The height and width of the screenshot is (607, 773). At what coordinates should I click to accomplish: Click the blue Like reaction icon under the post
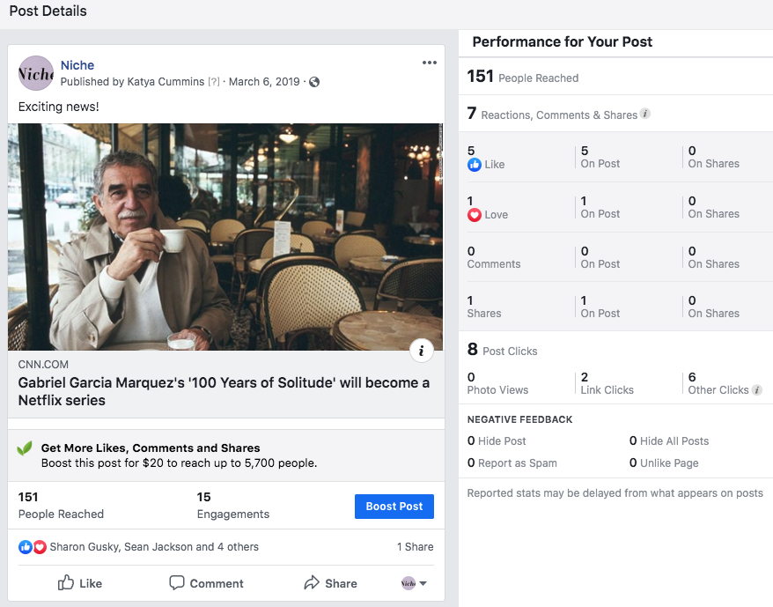[26, 547]
